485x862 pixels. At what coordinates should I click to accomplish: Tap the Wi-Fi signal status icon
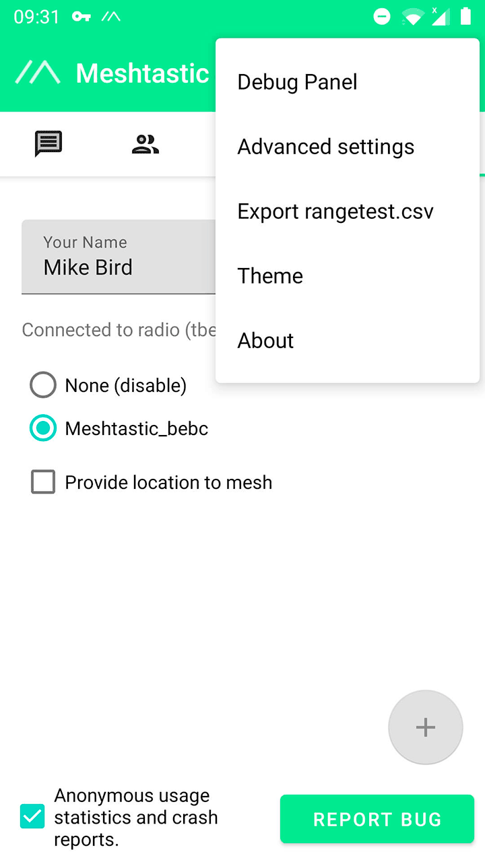(412, 17)
